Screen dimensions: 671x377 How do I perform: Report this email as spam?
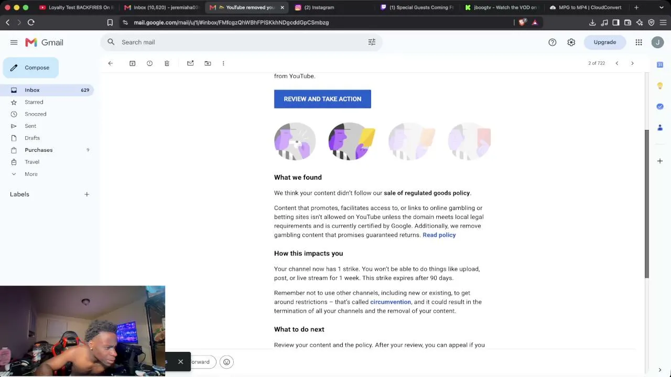click(x=149, y=63)
